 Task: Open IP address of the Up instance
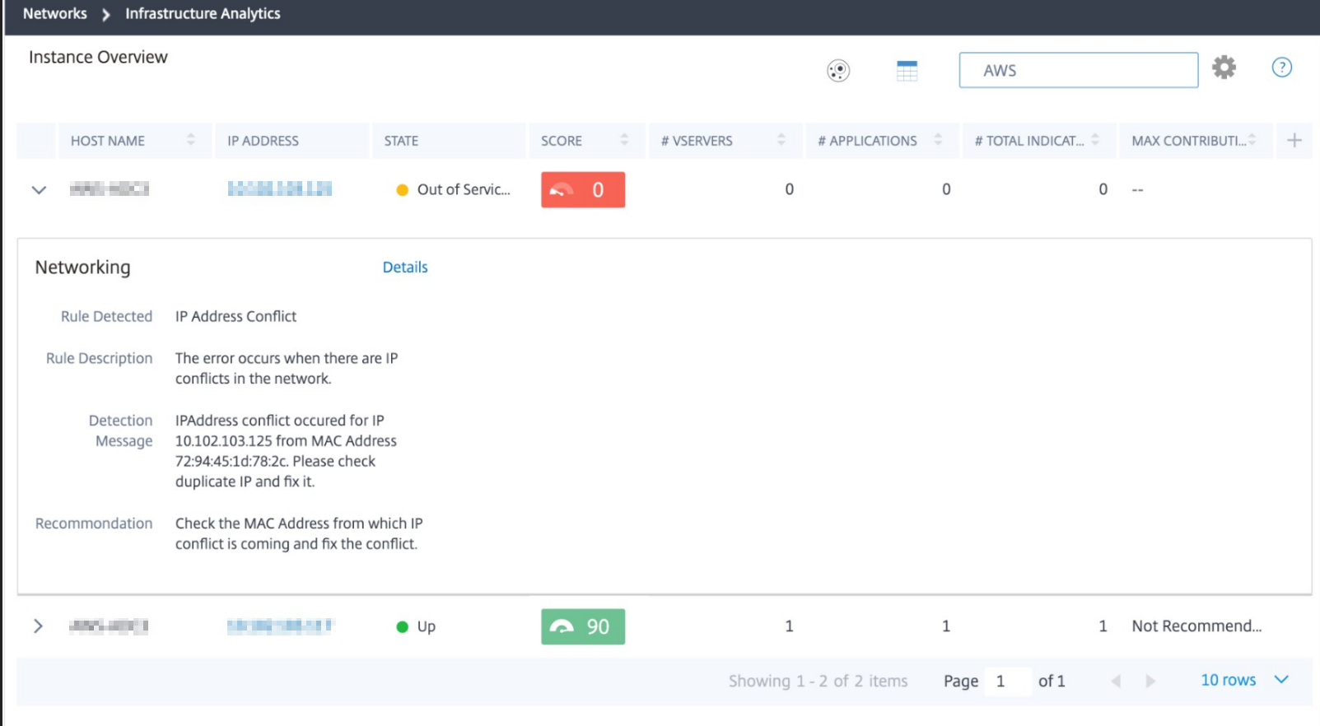point(279,626)
